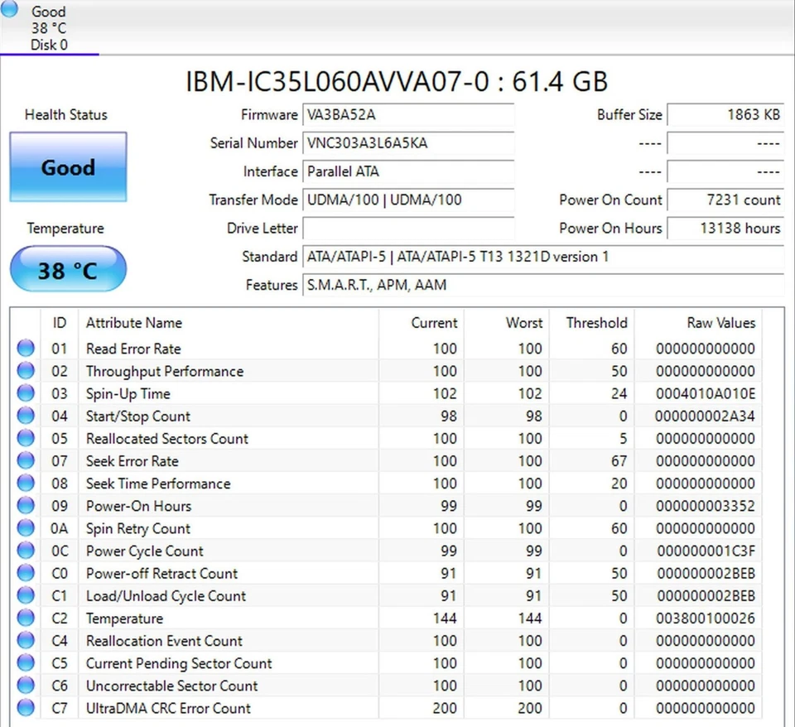Click the indicator beside Reallocated Sectors Count

pos(25,438)
